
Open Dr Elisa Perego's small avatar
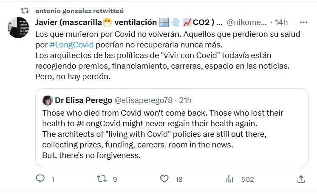pos(47,100)
